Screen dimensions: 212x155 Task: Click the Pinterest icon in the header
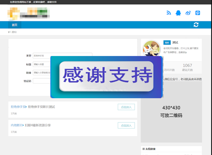197,13
